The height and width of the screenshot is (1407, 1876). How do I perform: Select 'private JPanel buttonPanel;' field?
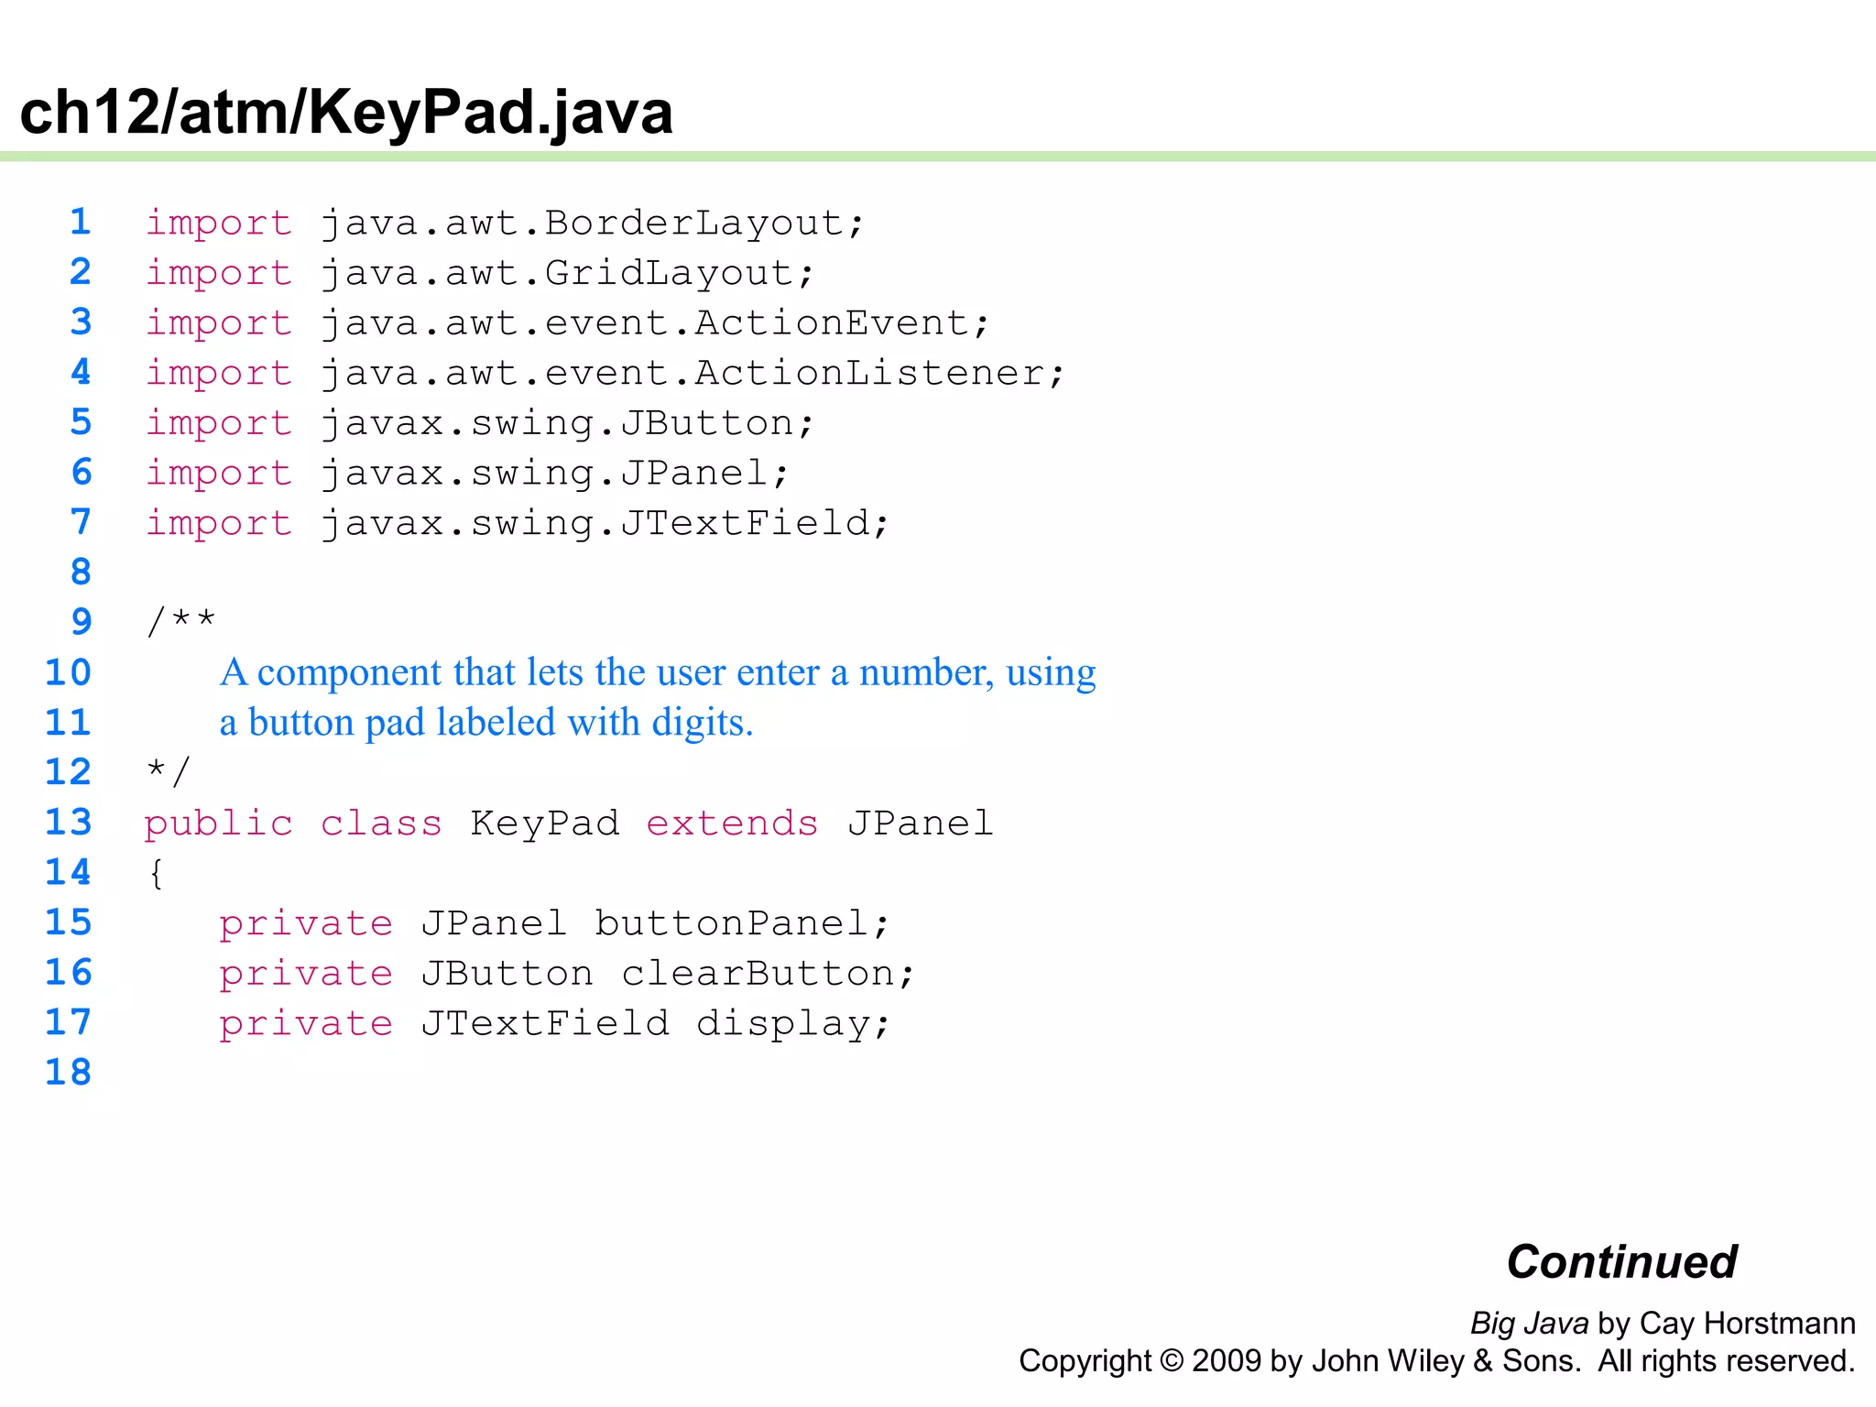(x=554, y=923)
